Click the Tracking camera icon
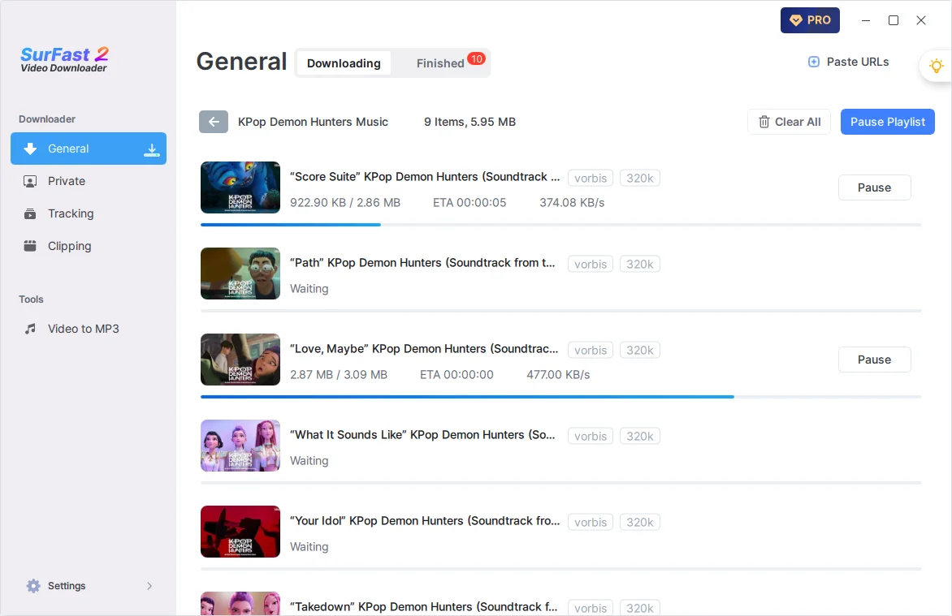This screenshot has height=616, width=952. 30,213
